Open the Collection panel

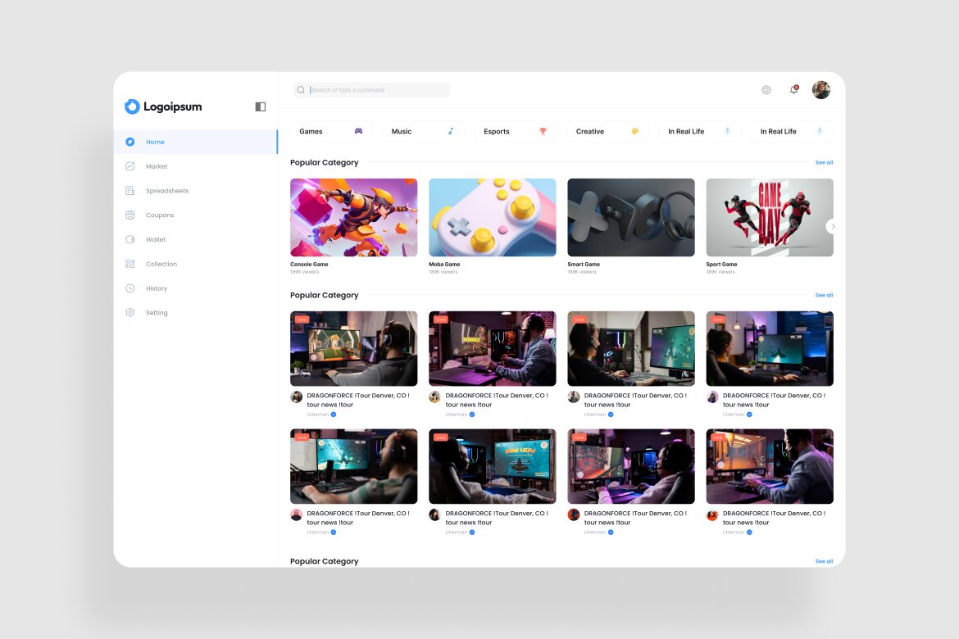coord(130,264)
